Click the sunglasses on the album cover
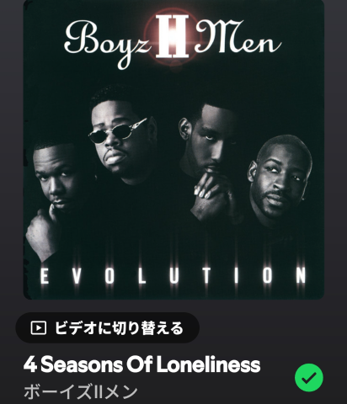Viewport: 347px width, 404px height. pyautogui.click(x=117, y=130)
